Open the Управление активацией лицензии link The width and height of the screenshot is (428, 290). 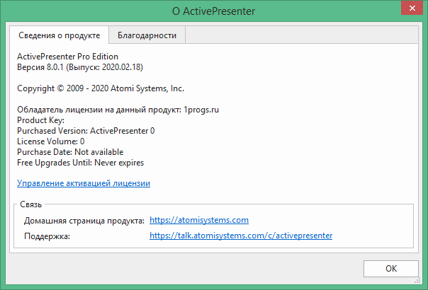tap(84, 183)
